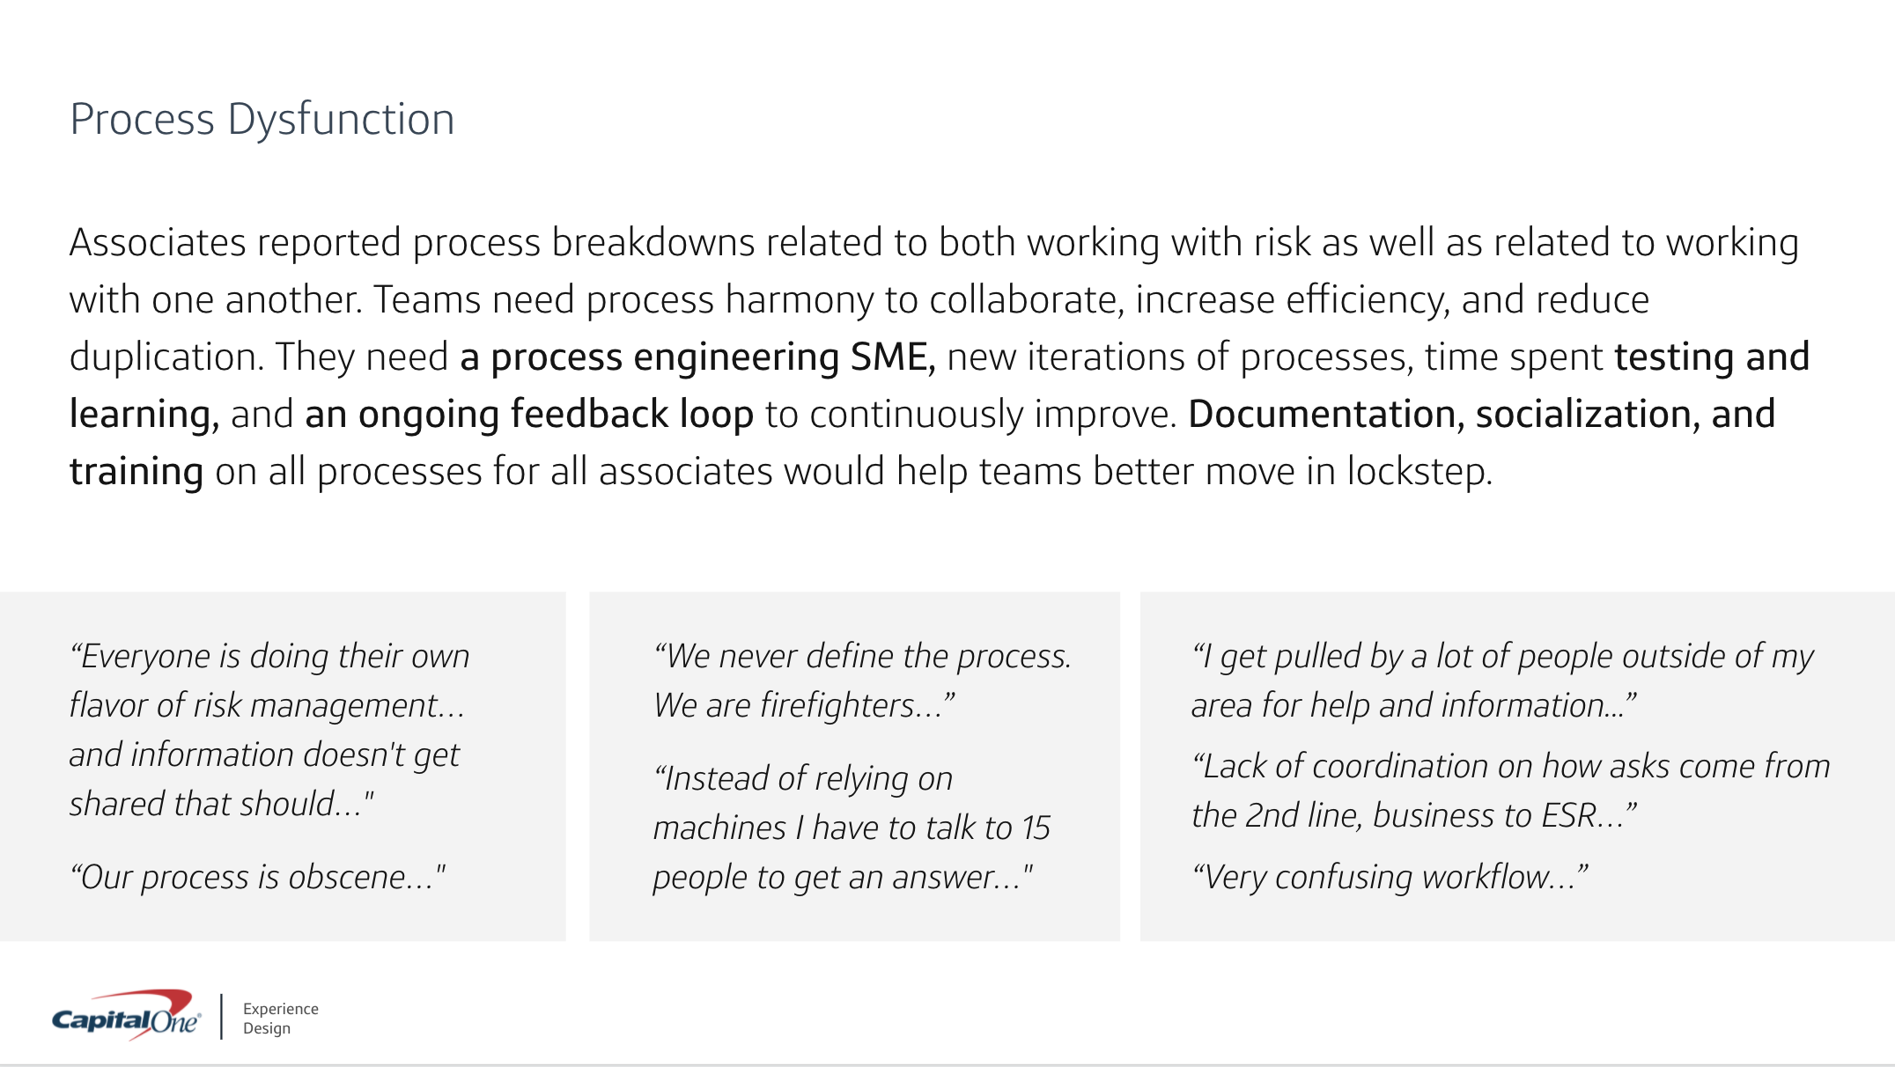
Task: Click the words 'Associates reported process breakdowns'
Action: coord(412,243)
